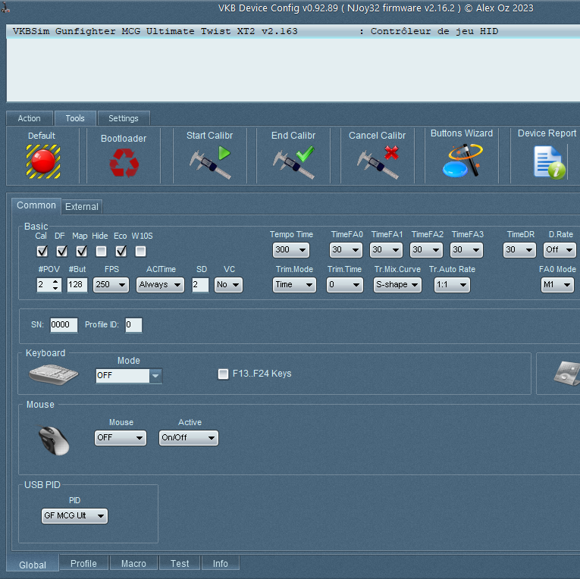Open the Info bottom tab
580x579 pixels.
(221, 564)
